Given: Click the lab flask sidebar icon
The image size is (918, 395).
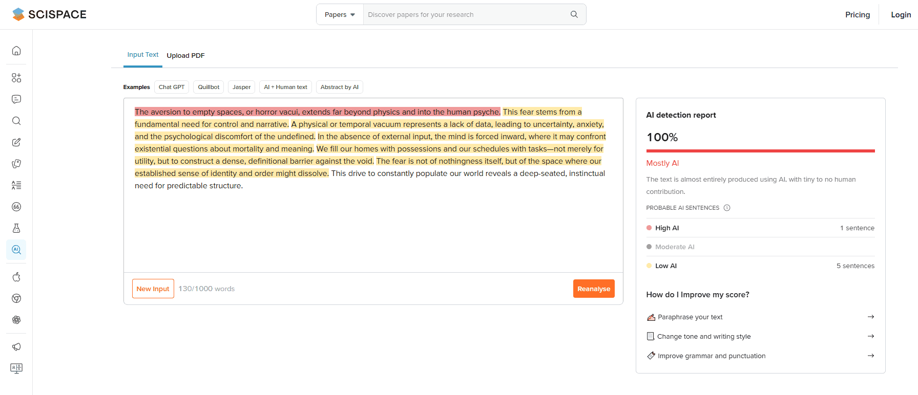Looking at the screenshot, I should pyautogui.click(x=16, y=228).
